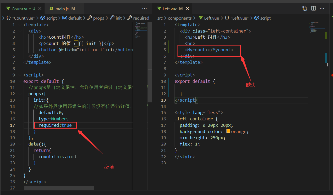Image resolution: width=333 pixels, height=195 pixels.
Task: Click the "flex: 1;" line
Action: (x=190, y=144)
